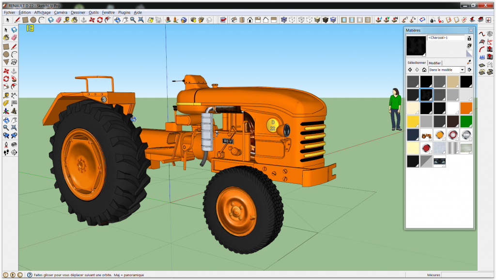Viewport: 496px width, 280px height.
Task: Activate the 3D Text tool
Action: [x=14, y=111]
